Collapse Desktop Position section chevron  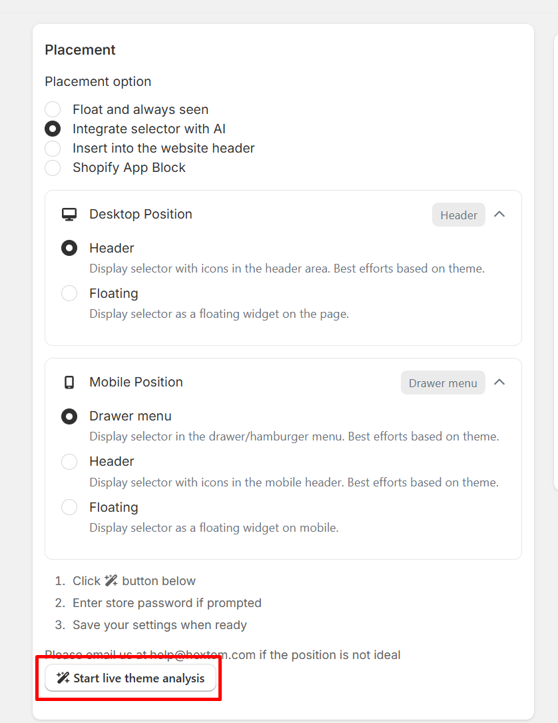point(499,215)
